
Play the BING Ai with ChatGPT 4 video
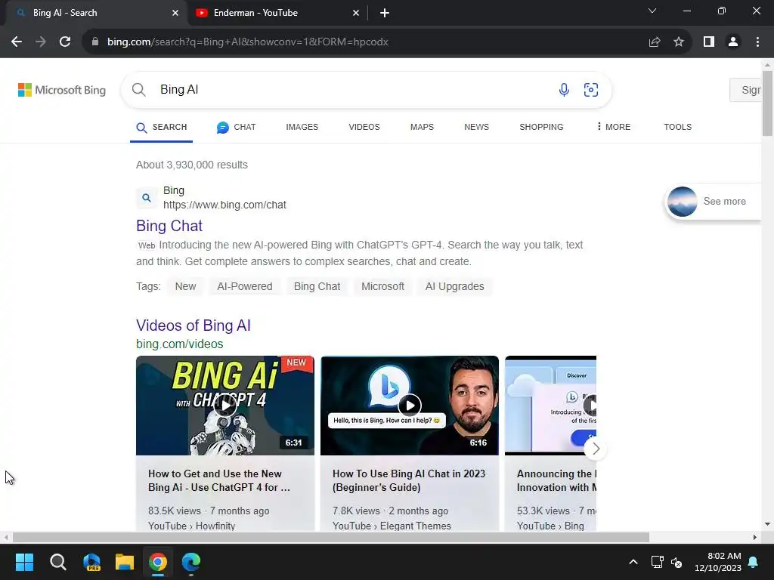click(x=225, y=406)
